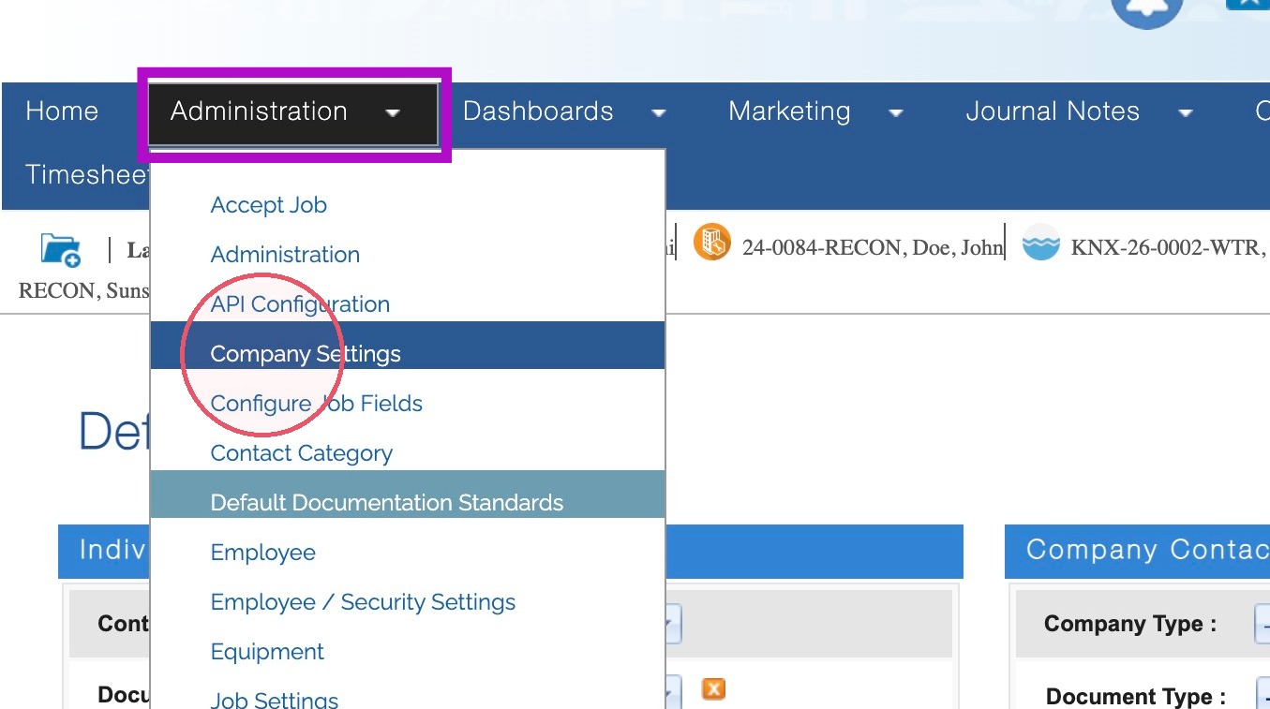
Task: Expand the Dashboards dropdown arrow
Action: tap(659, 113)
